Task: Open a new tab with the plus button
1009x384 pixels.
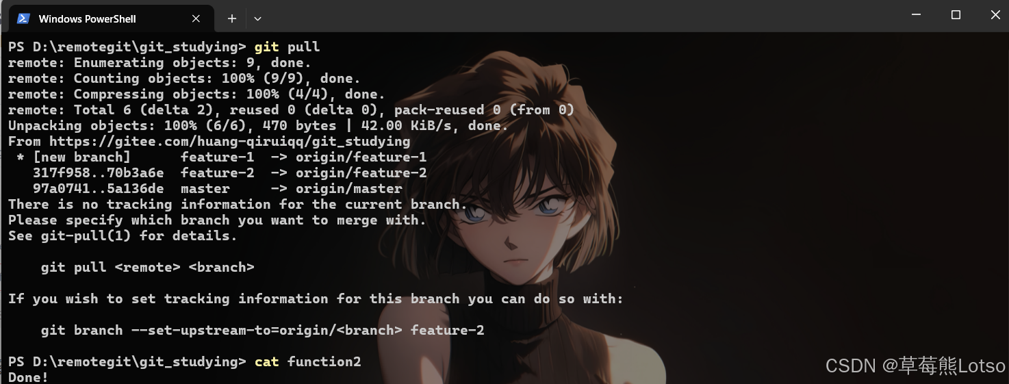Action: [x=231, y=18]
